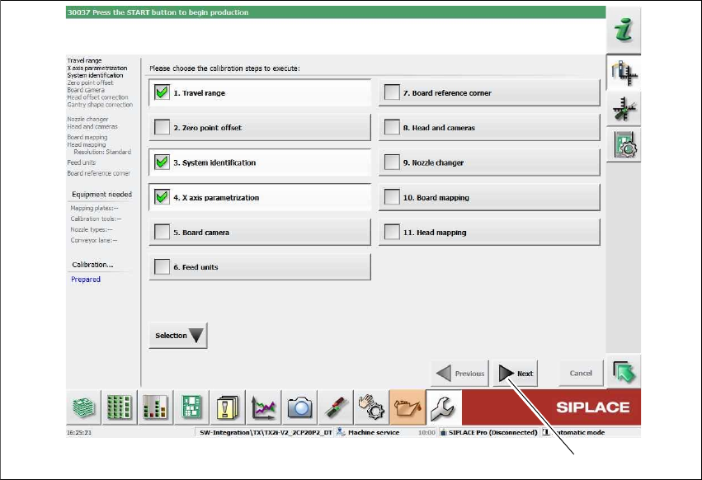Click the Previous button
Image resolution: width=702 pixels, height=480 pixels.
point(459,373)
